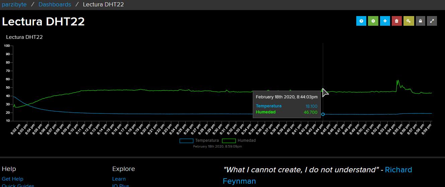Screen dimensions: 445x187
Task: Open the Dashboards breadcrumb link
Action: click(55, 4)
